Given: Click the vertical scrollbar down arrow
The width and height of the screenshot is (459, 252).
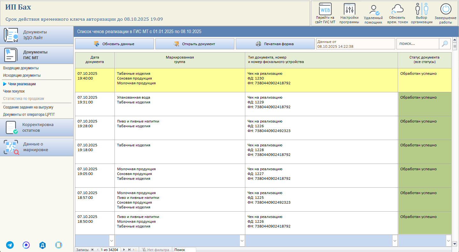Looking at the screenshot, I should point(455,244).
